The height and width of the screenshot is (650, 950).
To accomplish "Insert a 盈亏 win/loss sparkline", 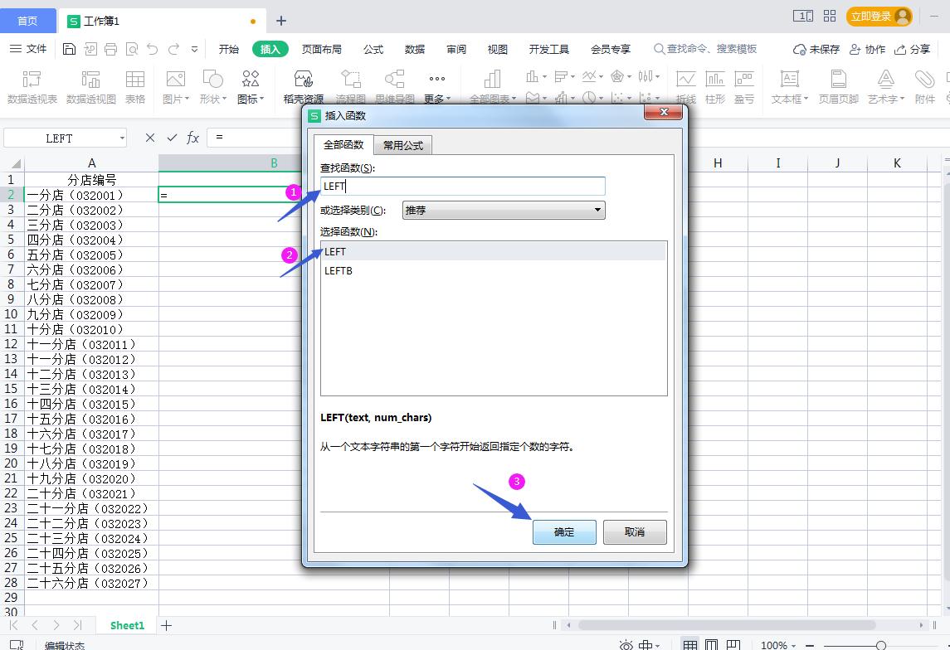I will coord(744,86).
